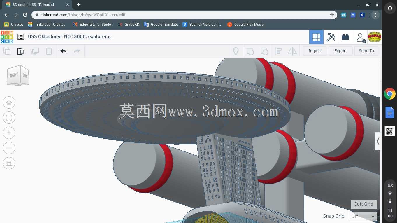Image resolution: width=397 pixels, height=223 pixels.
Task: Toggle the Show all lightbulb icon
Action: (236, 51)
